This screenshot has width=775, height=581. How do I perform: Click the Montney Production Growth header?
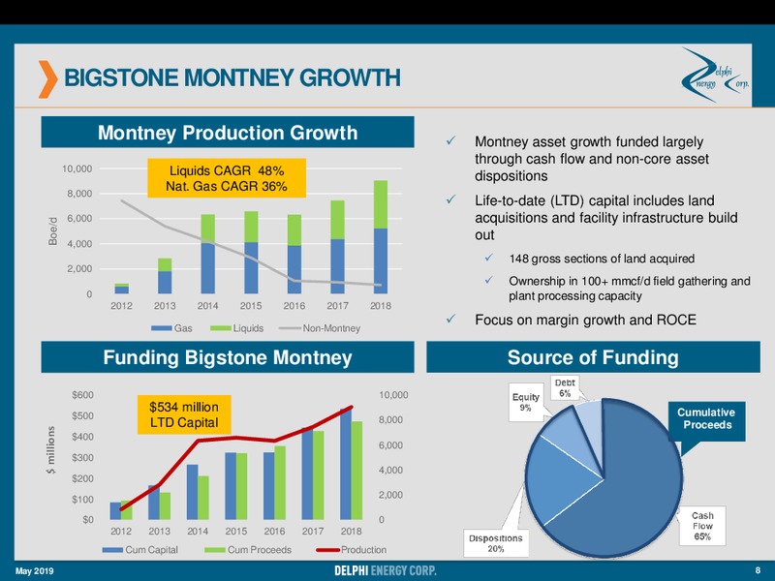tap(228, 132)
